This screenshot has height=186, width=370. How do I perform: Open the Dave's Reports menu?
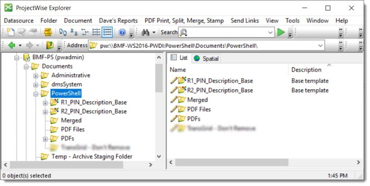(118, 21)
